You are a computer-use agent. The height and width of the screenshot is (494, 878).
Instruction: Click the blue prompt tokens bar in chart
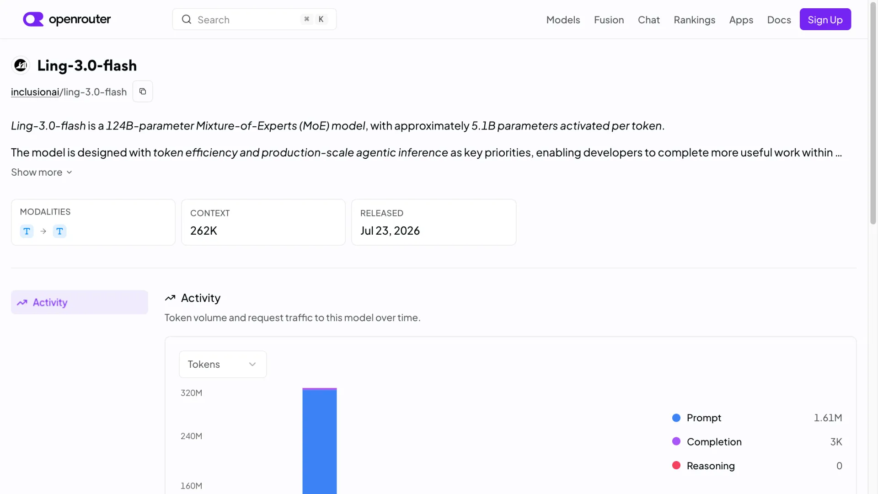click(320, 442)
